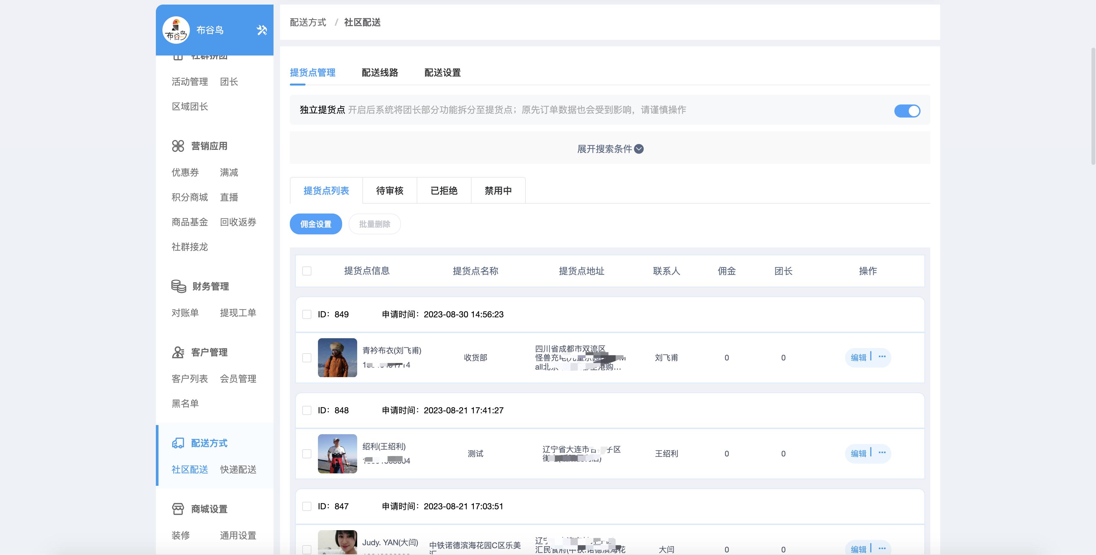
Task: Edit the 测试 pickup point
Action: coord(858,453)
